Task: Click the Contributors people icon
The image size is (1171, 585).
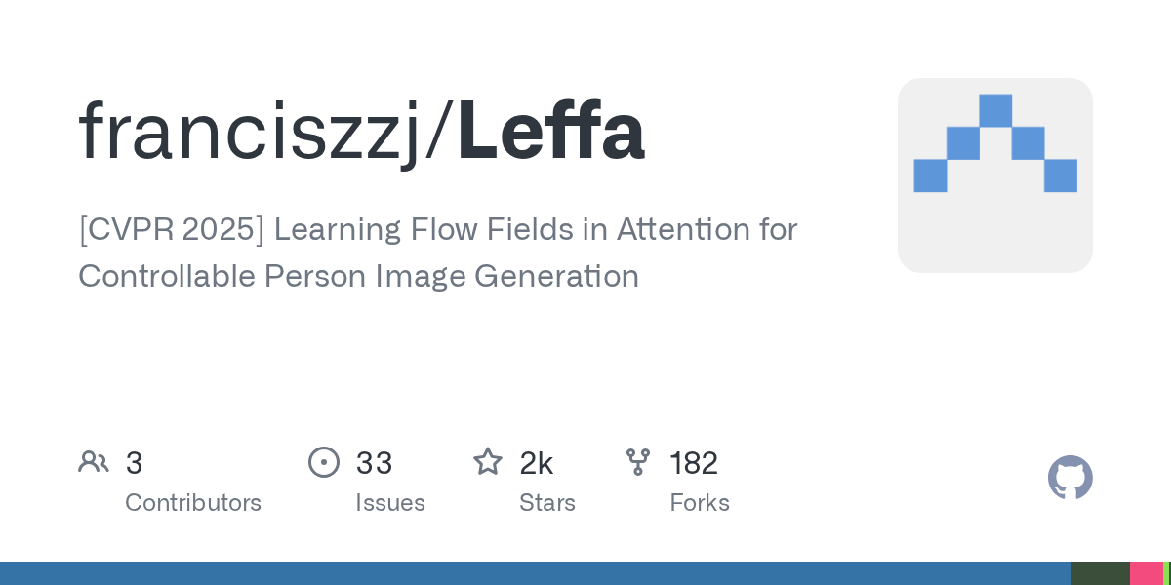Action: click(94, 462)
